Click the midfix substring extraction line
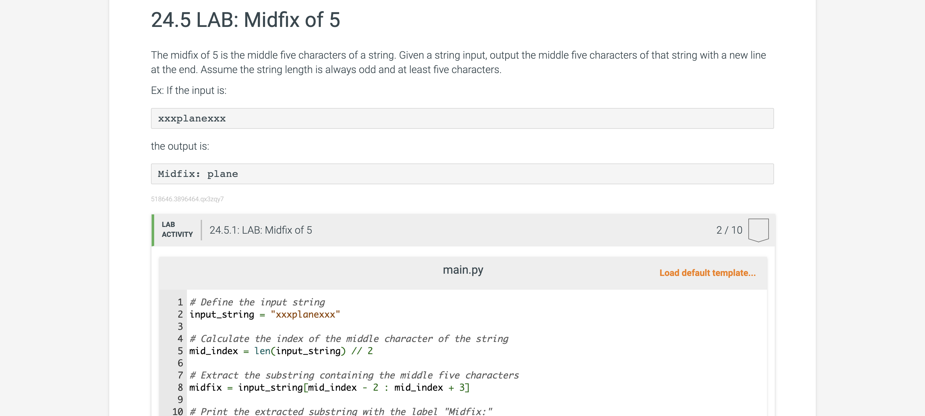This screenshot has width=925, height=416. click(329, 387)
